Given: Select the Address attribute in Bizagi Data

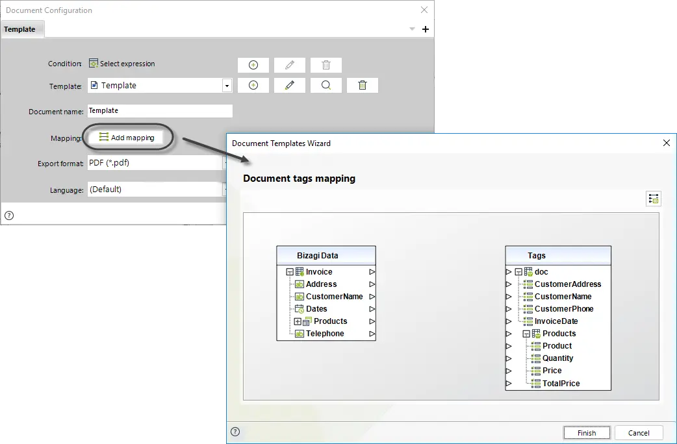Looking at the screenshot, I should pos(321,284).
